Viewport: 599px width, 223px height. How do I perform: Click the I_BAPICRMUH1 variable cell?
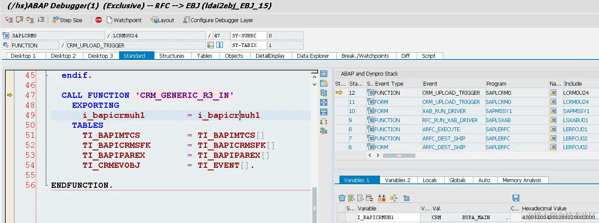[388, 217]
